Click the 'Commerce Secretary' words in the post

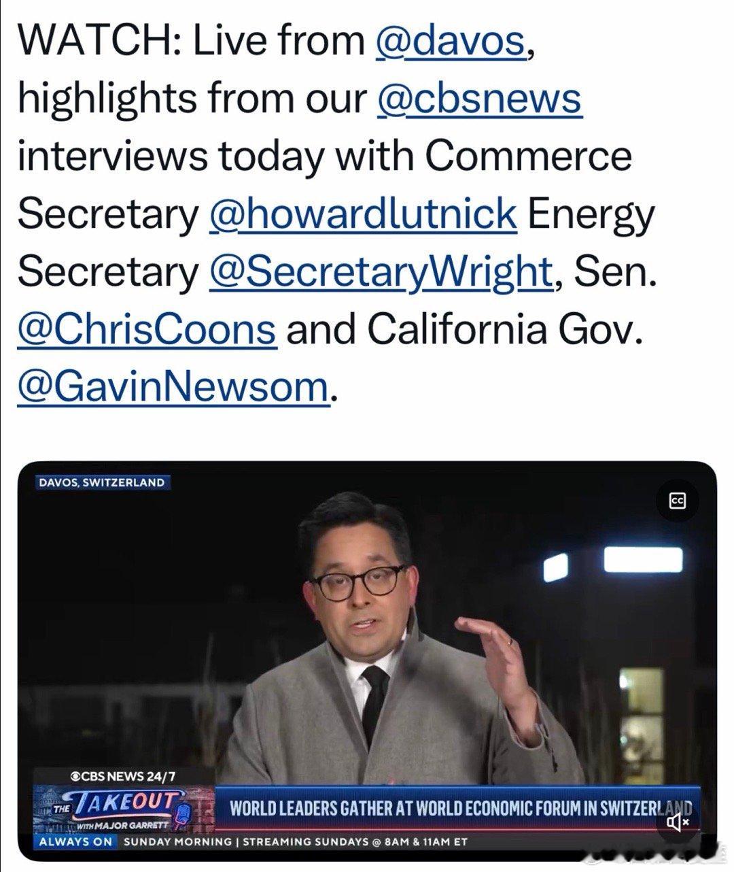click(x=326, y=185)
